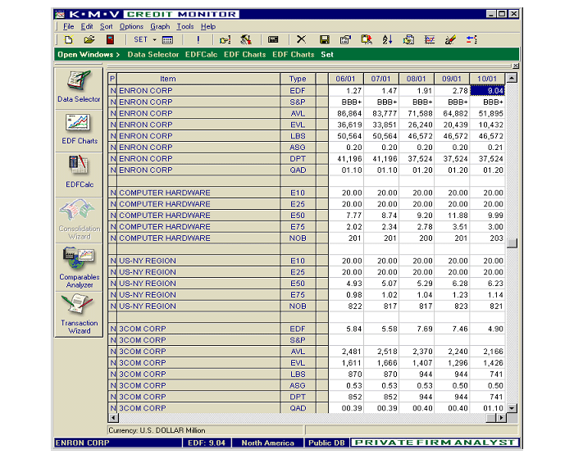Expand the SET dropdown arrow
574x459 pixels.
click(x=153, y=39)
